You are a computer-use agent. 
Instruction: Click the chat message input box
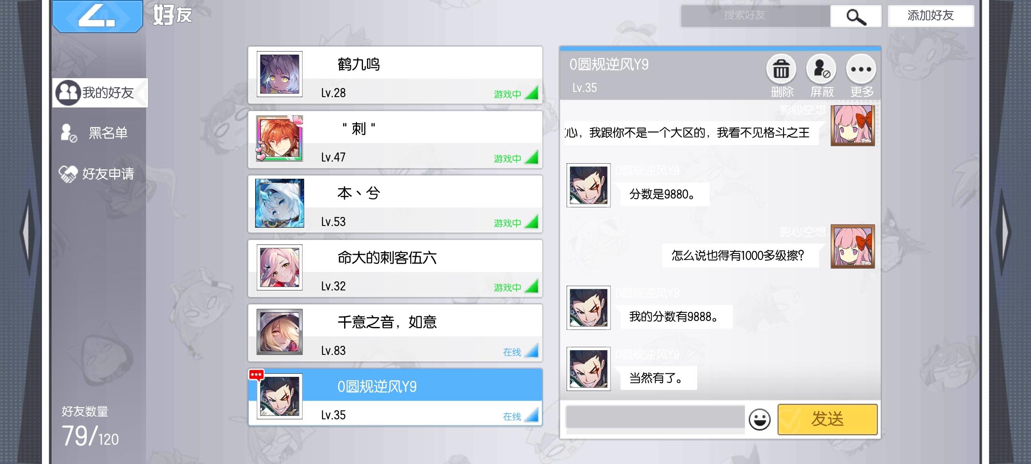(x=655, y=416)
